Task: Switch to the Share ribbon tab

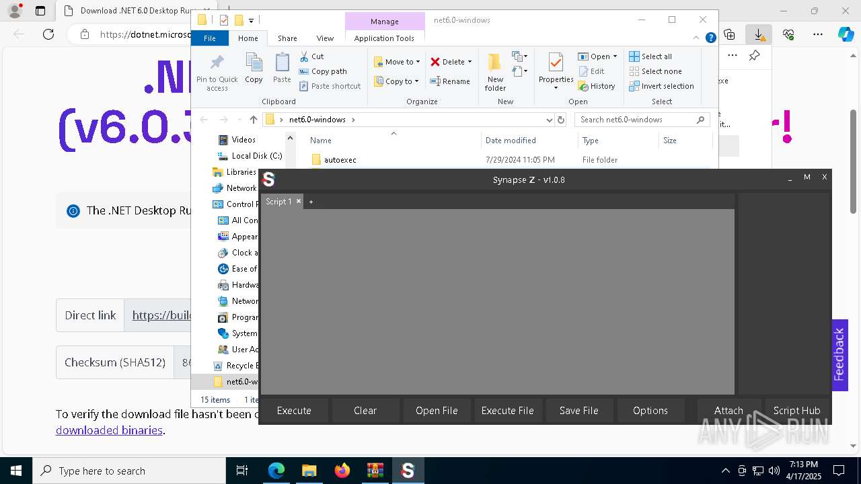Action: [x=287, y=38]
